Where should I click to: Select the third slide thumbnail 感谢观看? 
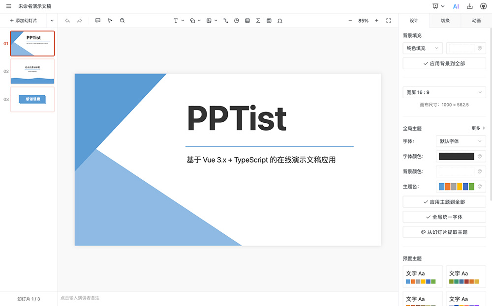[32, 99]
